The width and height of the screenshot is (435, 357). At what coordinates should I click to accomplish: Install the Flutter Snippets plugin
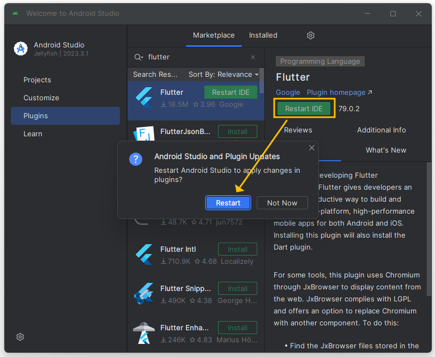pos(238,288)
